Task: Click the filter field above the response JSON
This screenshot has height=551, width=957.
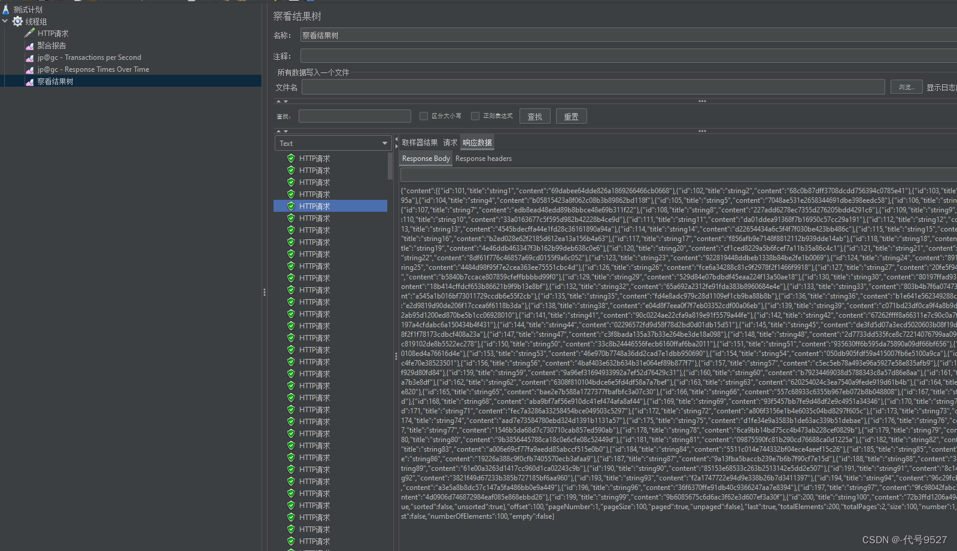Action: tap(678, 175)
